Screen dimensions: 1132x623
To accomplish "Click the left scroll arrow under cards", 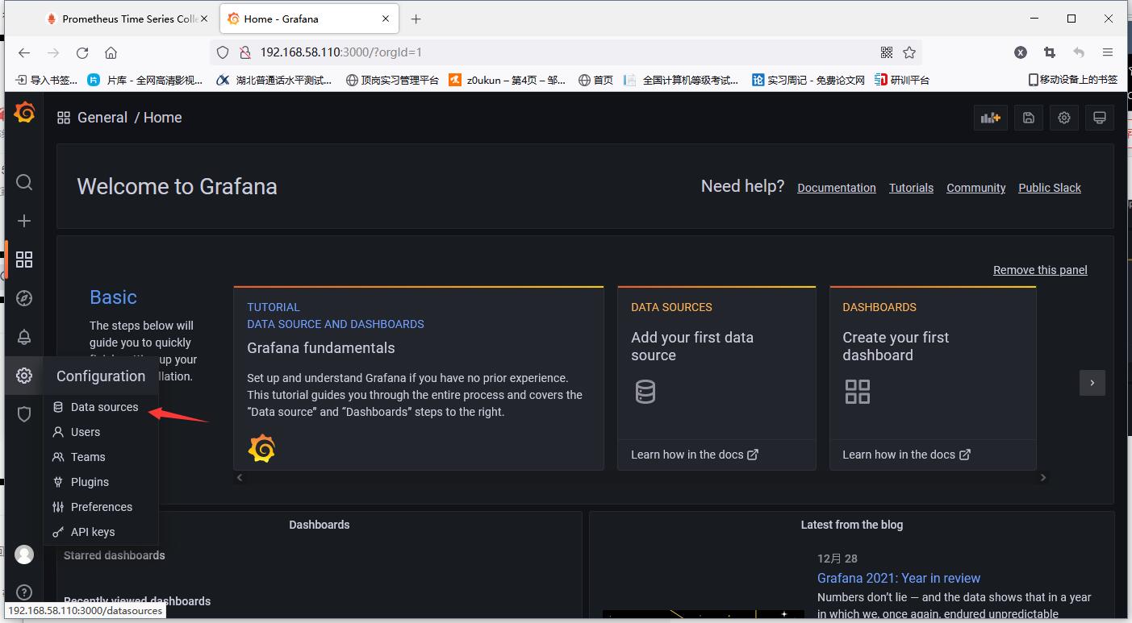I will pyautogui.click(x=239, y=477).
